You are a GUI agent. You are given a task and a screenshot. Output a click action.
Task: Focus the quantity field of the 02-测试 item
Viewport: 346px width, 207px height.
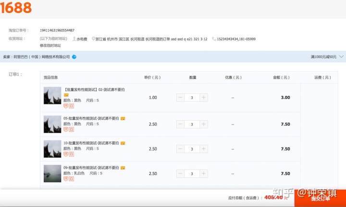click(192, 97)
